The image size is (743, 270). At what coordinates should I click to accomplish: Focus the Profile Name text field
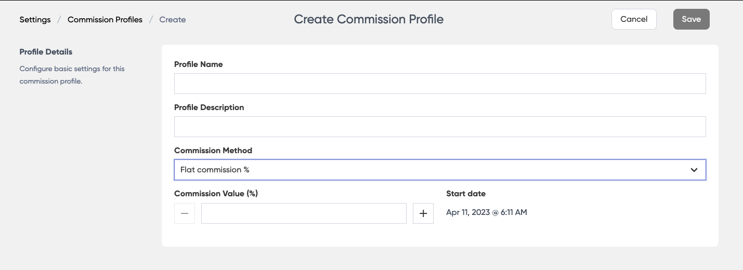(439, 84)
